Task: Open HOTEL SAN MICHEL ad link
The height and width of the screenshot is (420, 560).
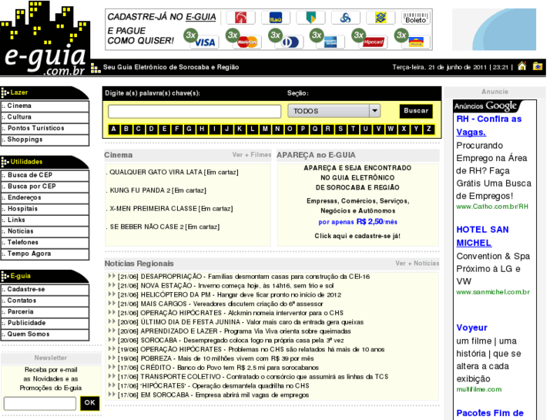Action: point(482,237)
